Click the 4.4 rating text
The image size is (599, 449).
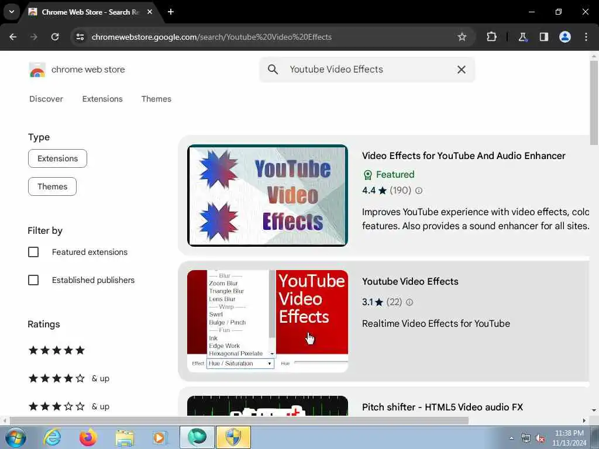coord(369,191)
